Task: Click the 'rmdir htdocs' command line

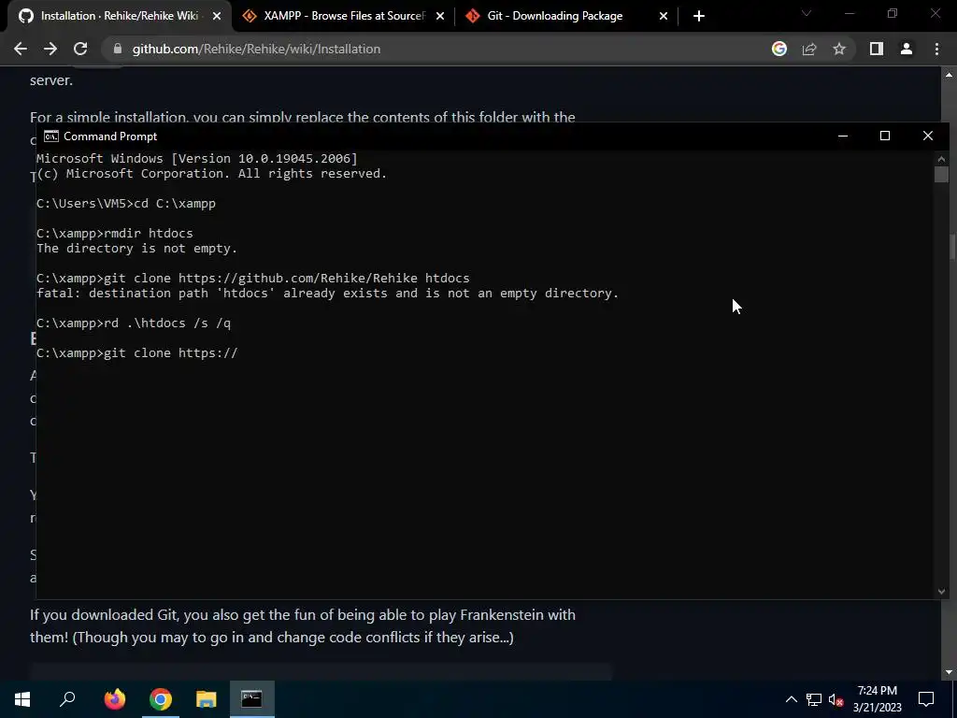Action: point(115,233)
